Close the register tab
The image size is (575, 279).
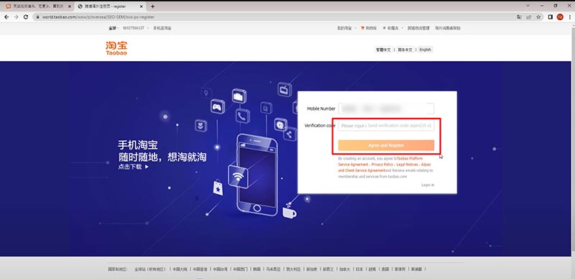tap(142, 6)
